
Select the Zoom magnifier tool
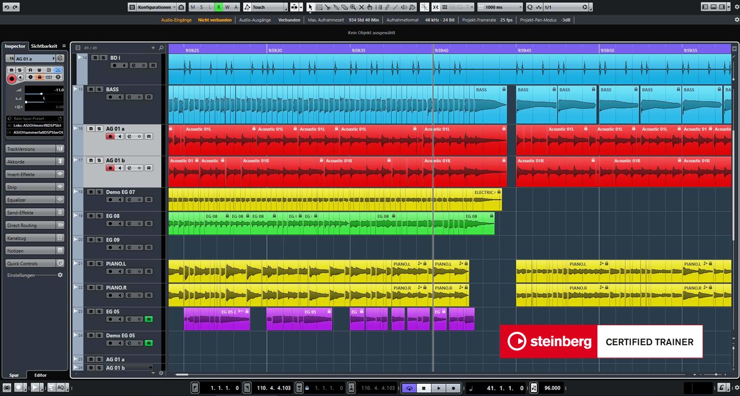tap(353, 7)
